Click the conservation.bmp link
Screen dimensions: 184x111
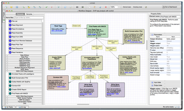[x=136, y=42]
